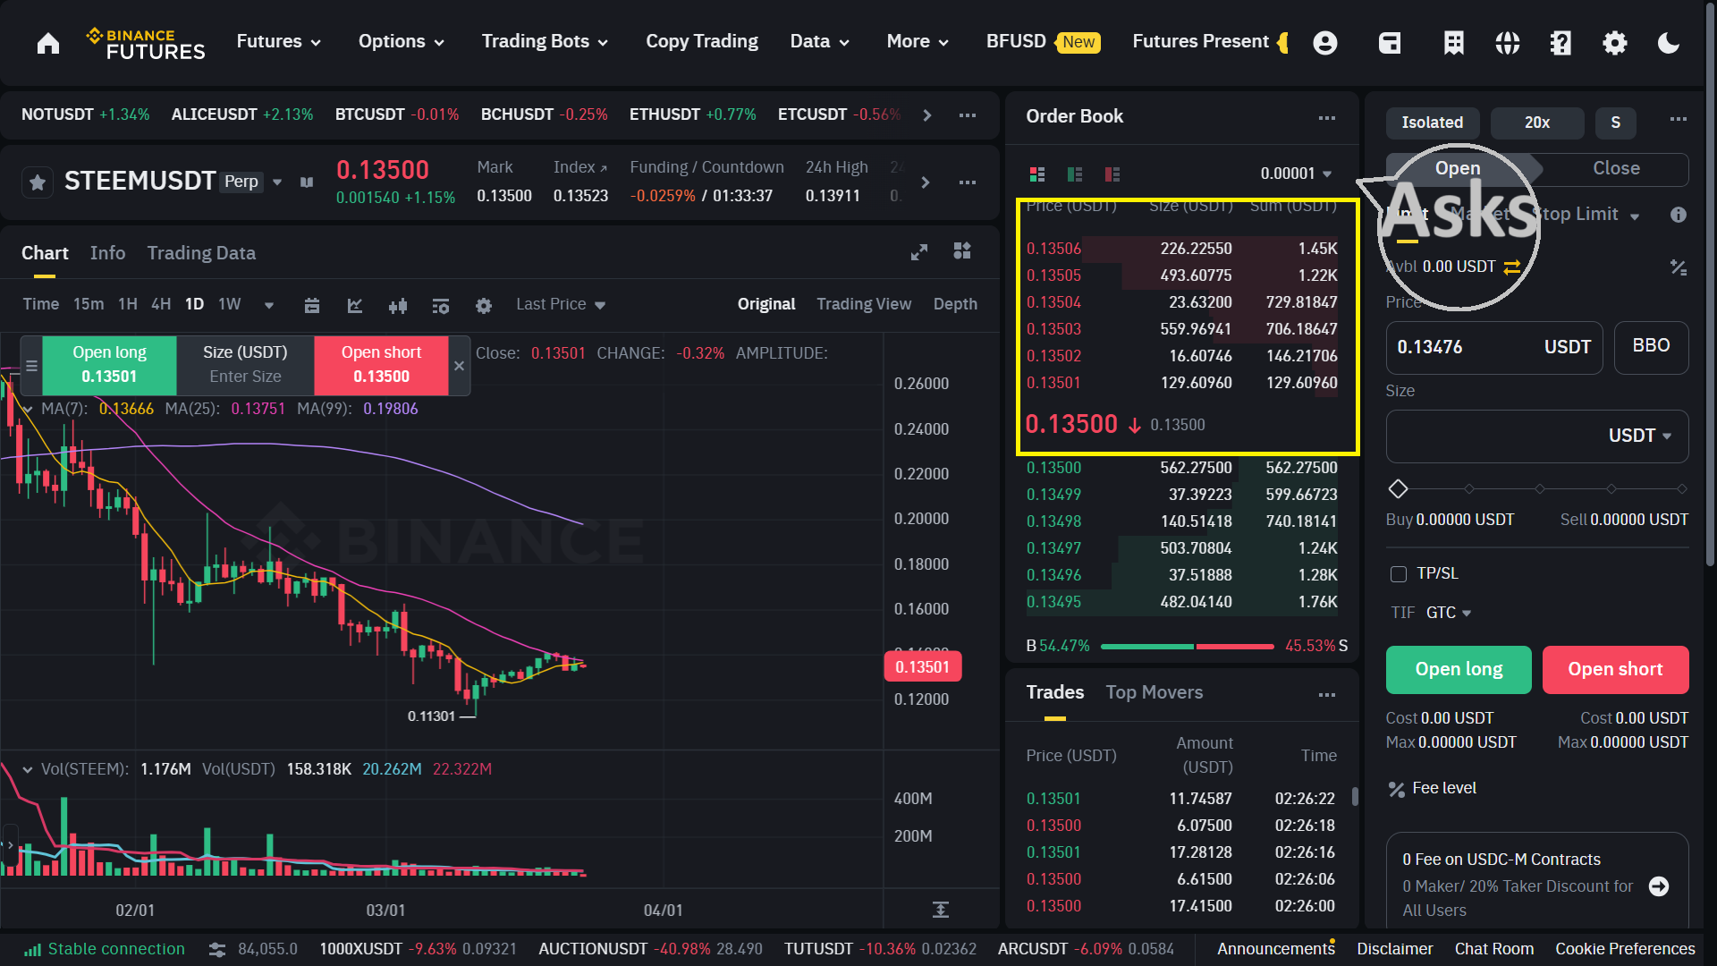The width and height of the screenshot is (1717, 966).
Task: Click the green Open long button in the order form
Action: pyautogui.click(x=1459, y=670)
